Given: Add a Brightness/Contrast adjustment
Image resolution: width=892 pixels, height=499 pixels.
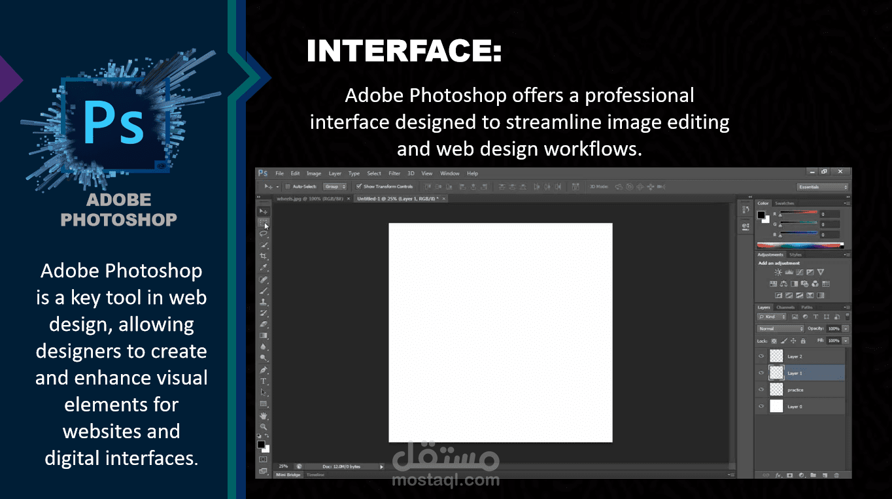Looking at the screenshot, I should point(778,272).
